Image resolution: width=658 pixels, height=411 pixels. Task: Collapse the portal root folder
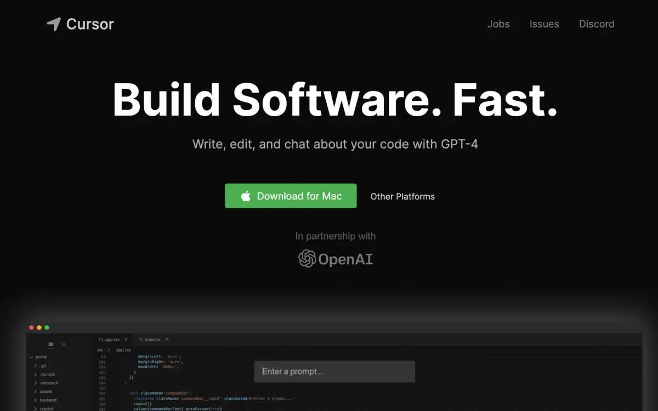[37, 357]
